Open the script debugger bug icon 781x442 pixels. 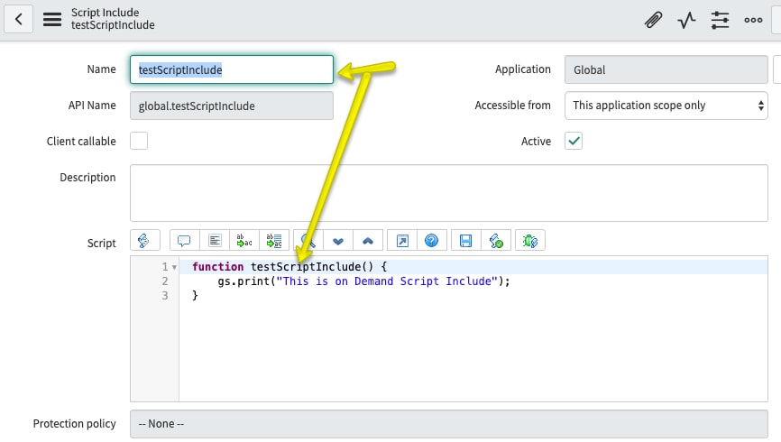[x=529, y=241]
